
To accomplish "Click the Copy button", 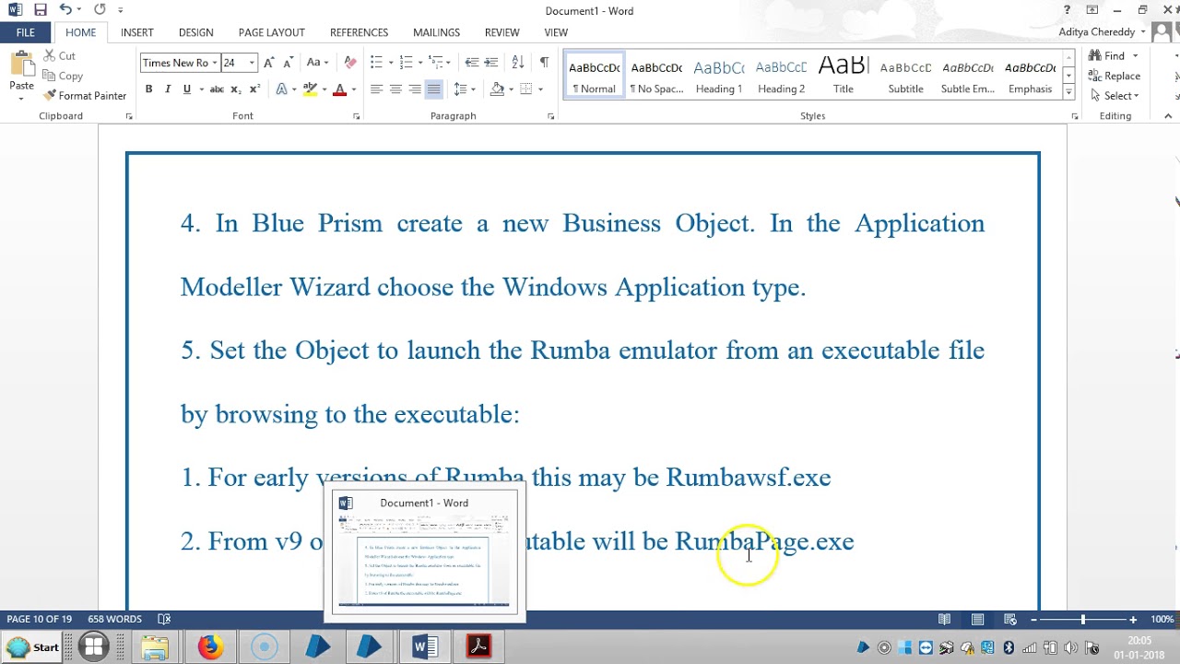I will [x=63, y=76].
